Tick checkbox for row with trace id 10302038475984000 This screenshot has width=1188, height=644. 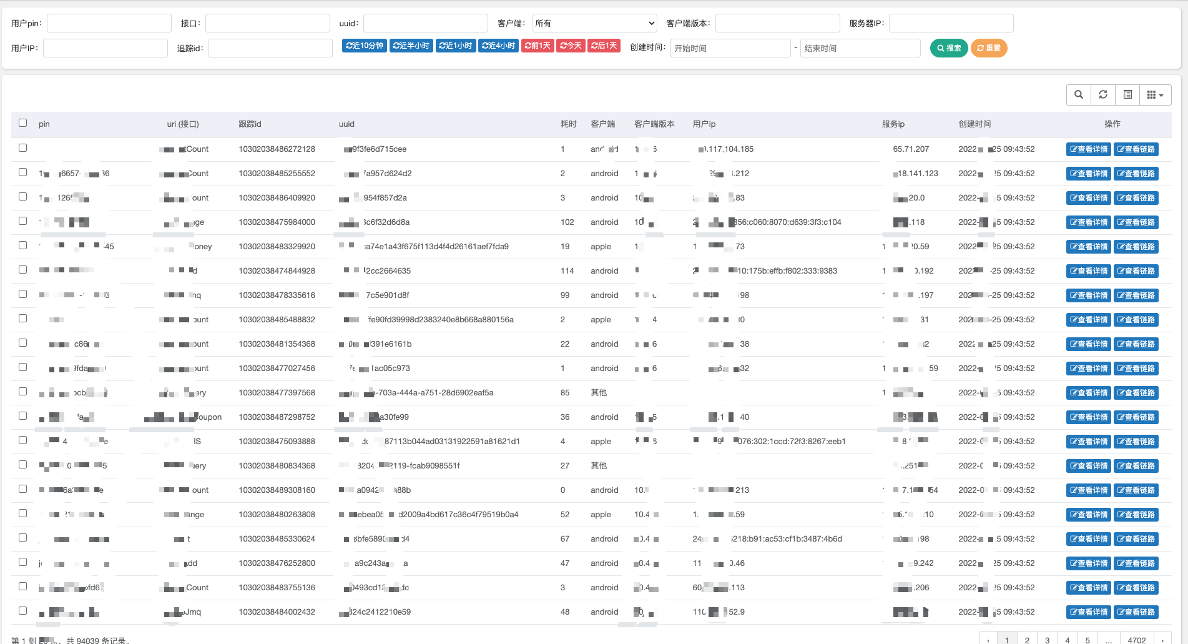pyautogui.click(x=23, y=221)
